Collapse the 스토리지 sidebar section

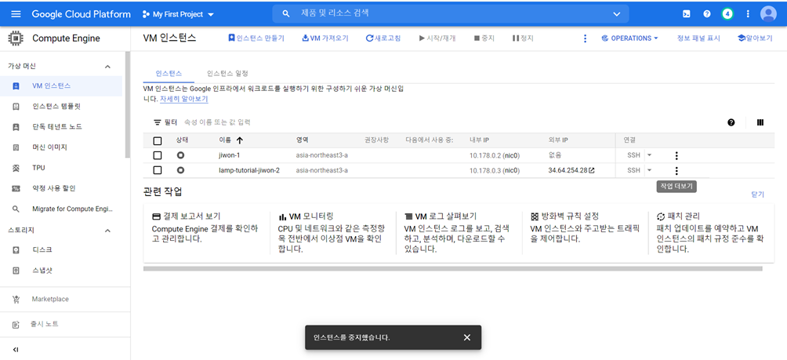[x=107, y=231]
